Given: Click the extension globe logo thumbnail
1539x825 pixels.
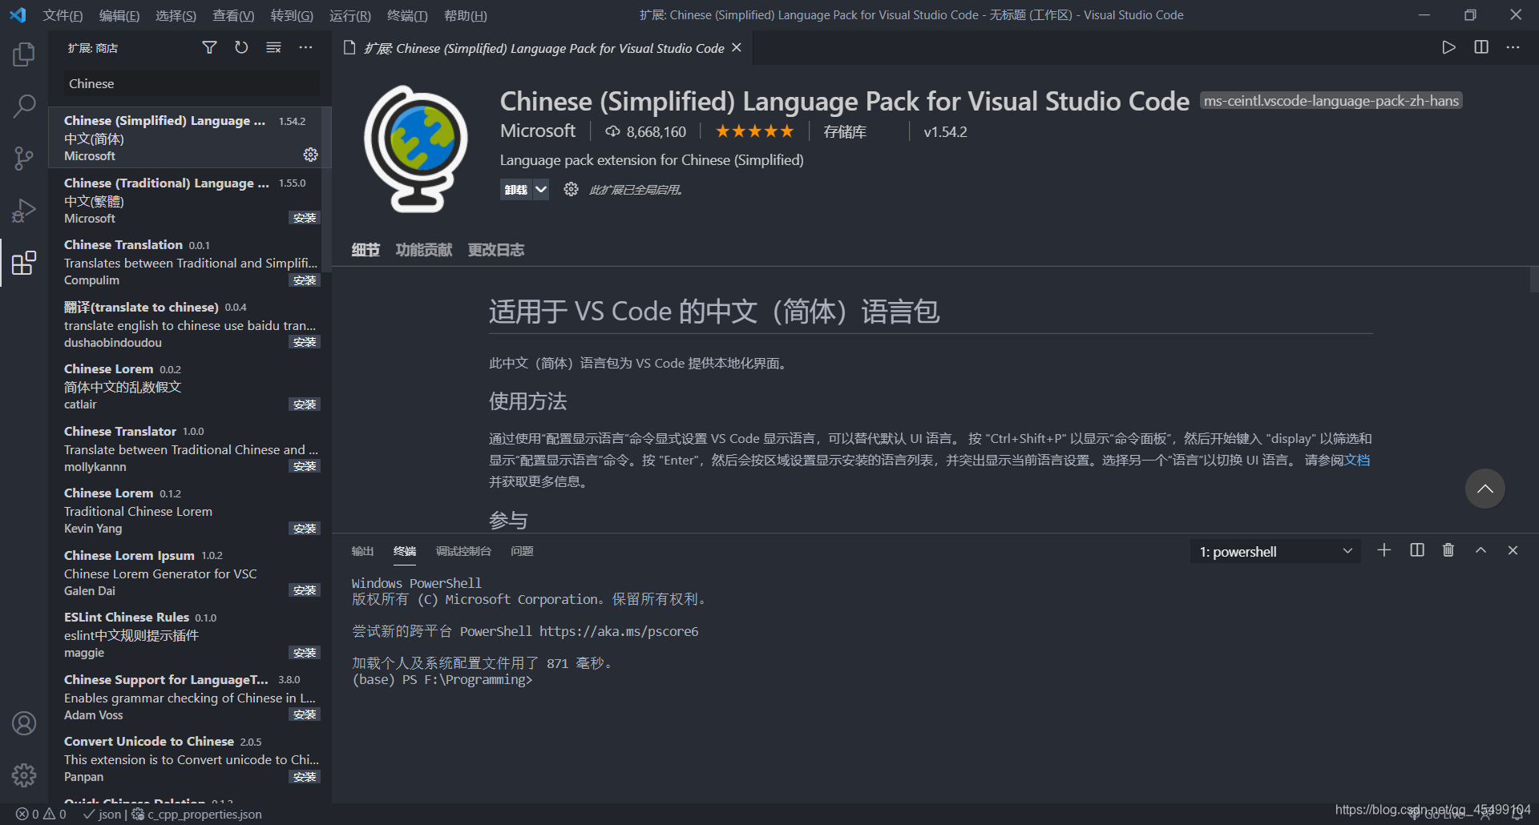Looking at the screenshot, I should click(415, 149).
